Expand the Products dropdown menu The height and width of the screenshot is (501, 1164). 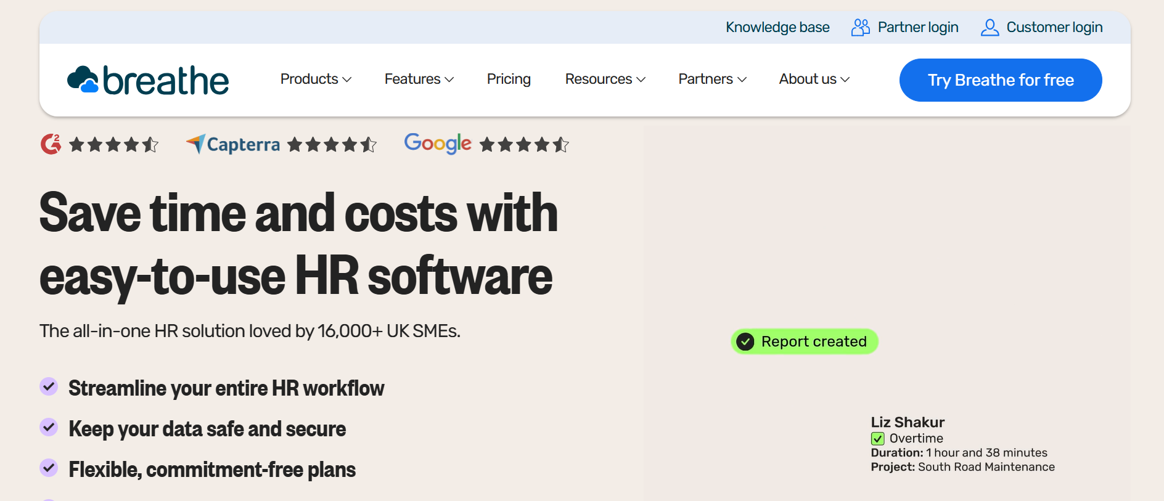tap(316, 79)
